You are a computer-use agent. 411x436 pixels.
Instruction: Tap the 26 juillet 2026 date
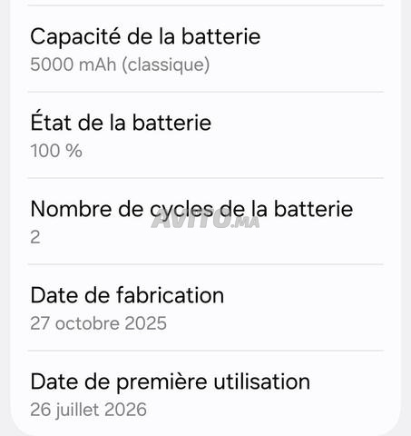point(88,410)
